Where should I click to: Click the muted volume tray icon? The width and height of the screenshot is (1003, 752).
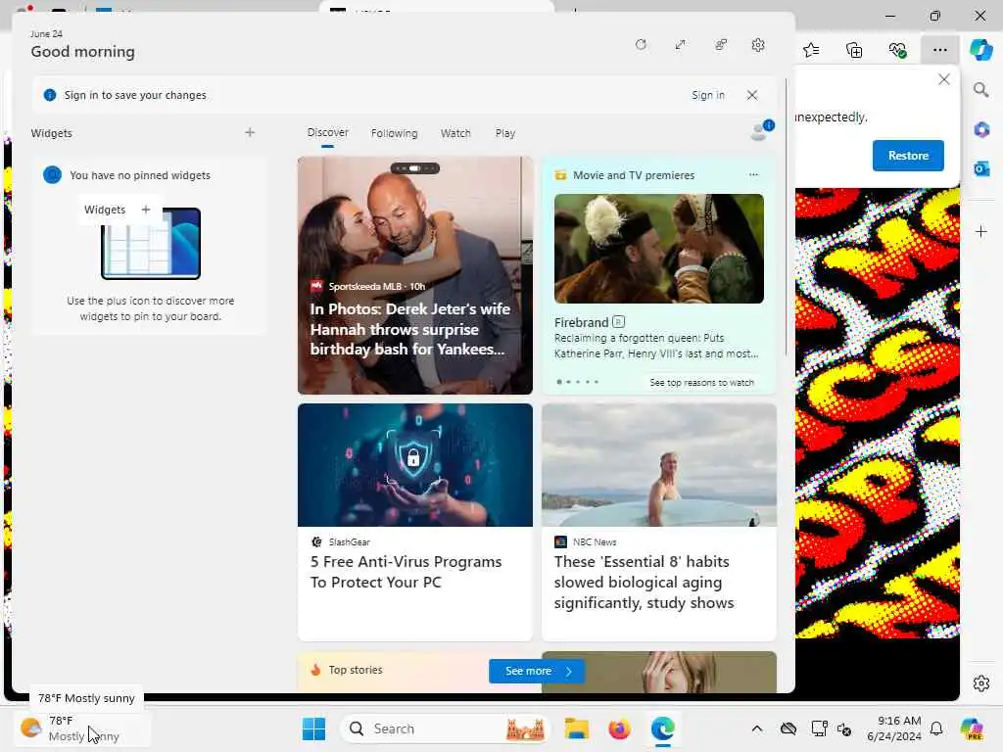coord(844,728)
